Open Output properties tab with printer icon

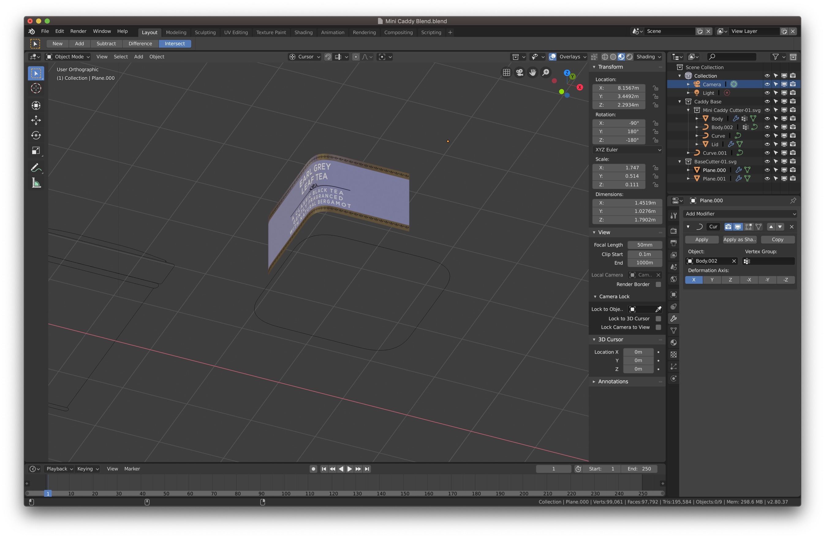(674, 243)
